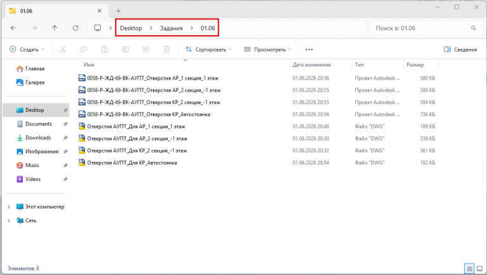Open Downloads in the sidebar
The image size is (487, 275).
(x=38, y=138)
